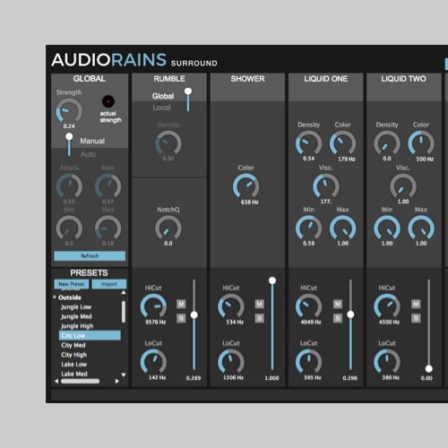Image resolution: width=448 pixels, height=448 pixels.
Task: Click the preset list scroll down arrow
Action: (124, 375)
